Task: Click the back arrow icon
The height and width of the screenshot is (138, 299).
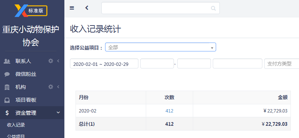Action: pyautogui.click(x=87, y=8)
